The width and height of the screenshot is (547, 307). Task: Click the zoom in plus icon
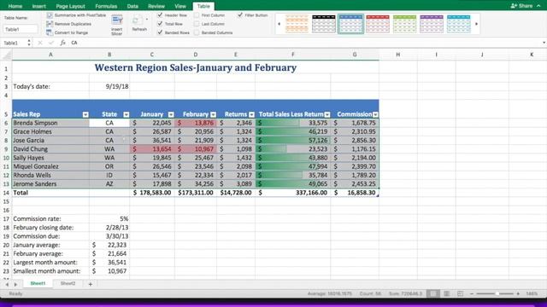point(518,293)
